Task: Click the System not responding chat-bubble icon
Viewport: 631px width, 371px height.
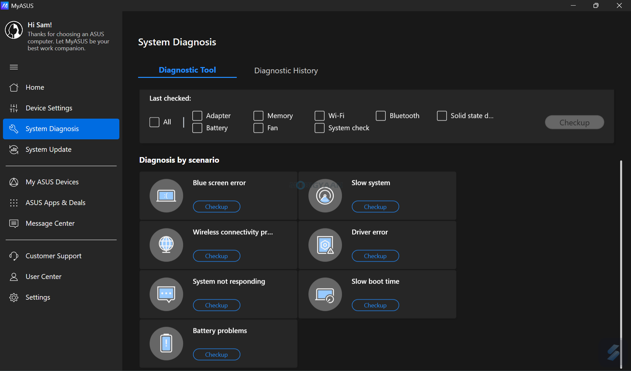Action: [x=166, y=294]
